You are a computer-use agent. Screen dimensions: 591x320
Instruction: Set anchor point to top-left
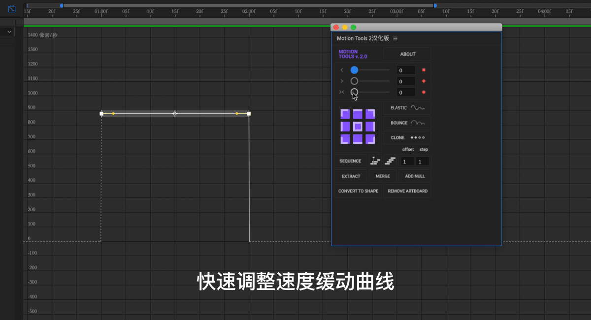click(345, 114)
